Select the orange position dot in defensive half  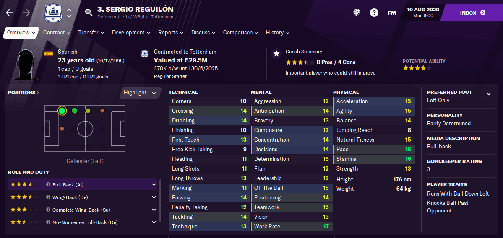click(x=62, y=129)
